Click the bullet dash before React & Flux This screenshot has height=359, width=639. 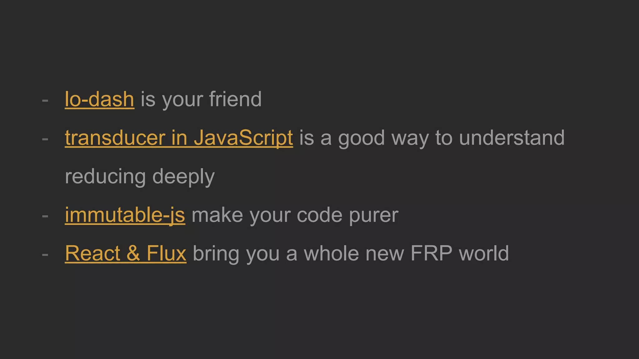click(45, 255)
